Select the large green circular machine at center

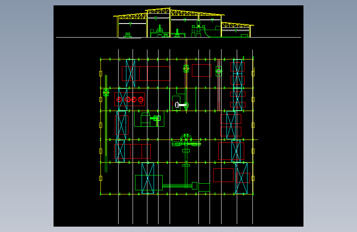(186, 140)
